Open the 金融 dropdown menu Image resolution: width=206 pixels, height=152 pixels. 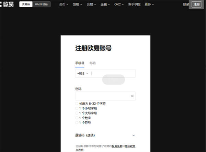click(105, 4)
